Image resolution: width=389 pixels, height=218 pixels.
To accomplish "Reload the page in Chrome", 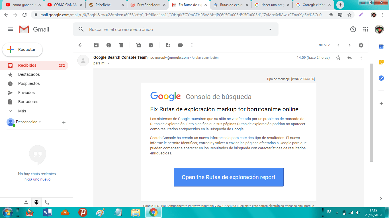I will click(24, 15).
